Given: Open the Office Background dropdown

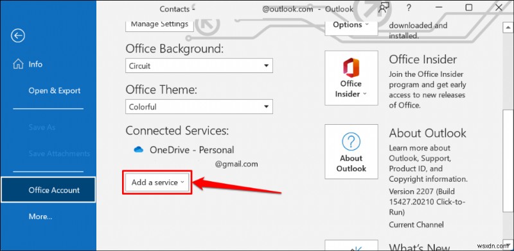Looking at the screenshot, I should [x=199, y=66].
